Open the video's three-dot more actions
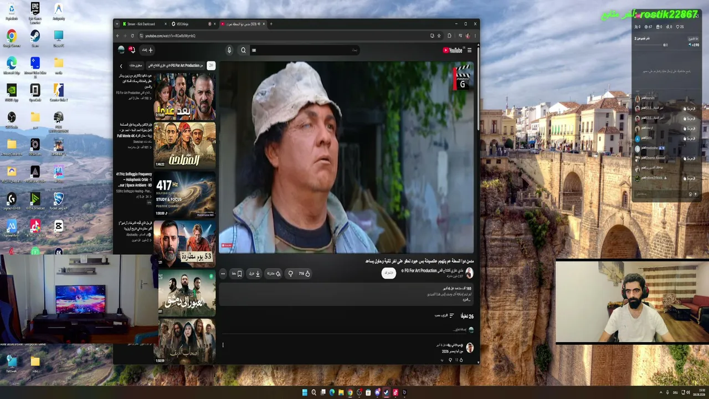709x399 pixels. point(223,273)
